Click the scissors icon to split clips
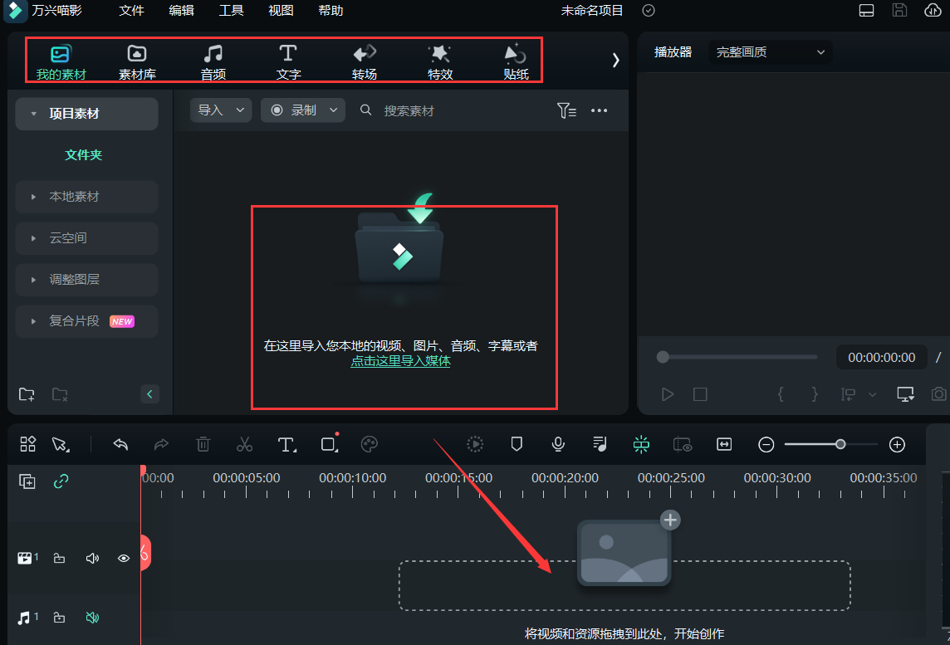This screenshot has height=645, width=950. pos(245,444)
